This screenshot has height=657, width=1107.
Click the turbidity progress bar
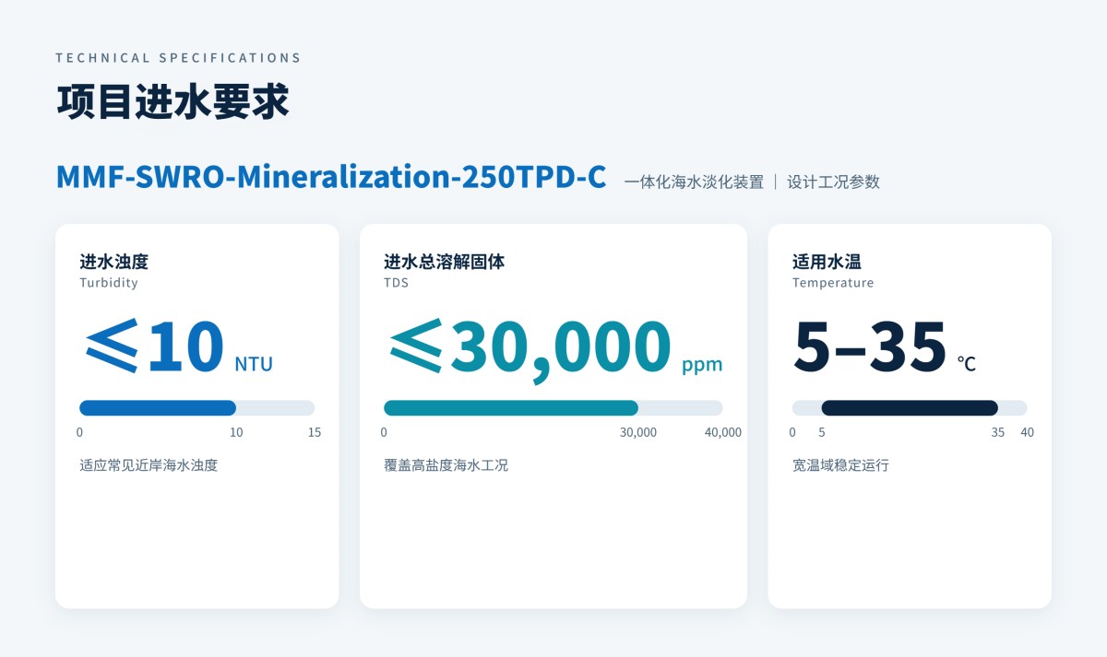(x=196, y=408)
